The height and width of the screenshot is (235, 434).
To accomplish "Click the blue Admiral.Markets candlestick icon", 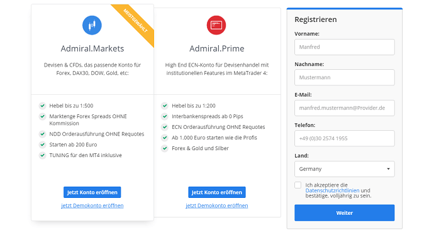I will coord(92,25).
